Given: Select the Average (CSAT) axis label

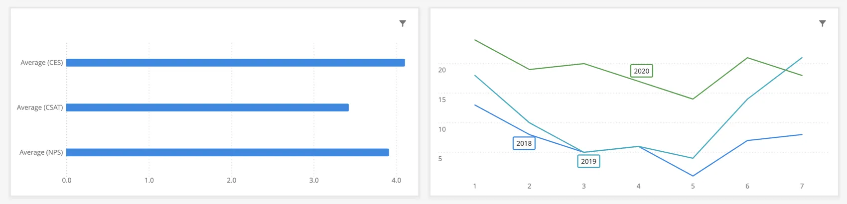Looking at the screenshot, I should pos(40,107).
